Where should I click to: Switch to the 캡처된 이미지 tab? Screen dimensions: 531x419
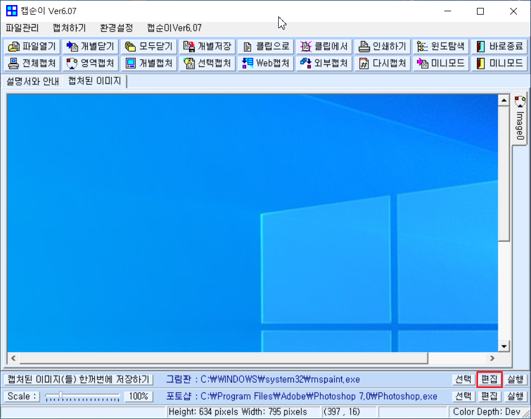tap(95, 81)
